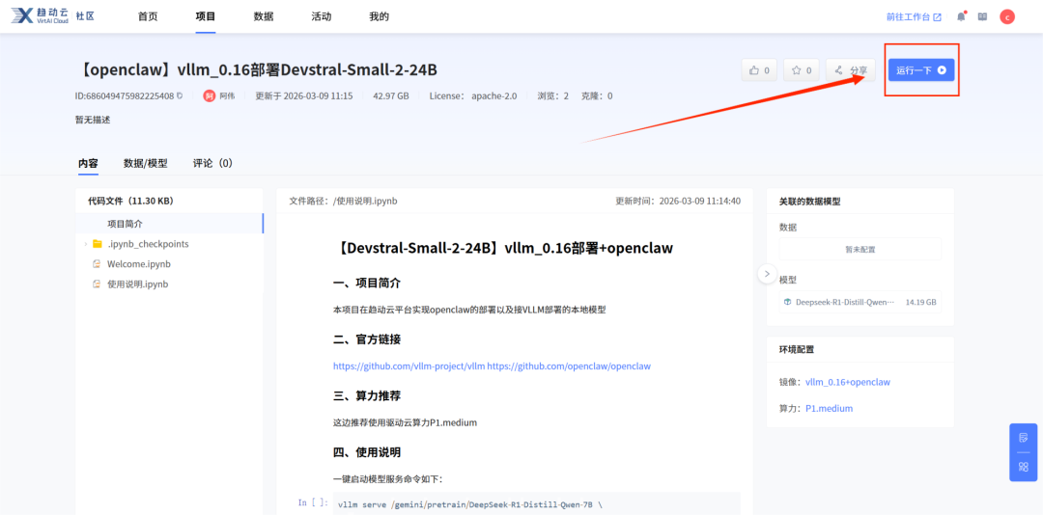Go to 首页 in top navigation

[148, 16]
